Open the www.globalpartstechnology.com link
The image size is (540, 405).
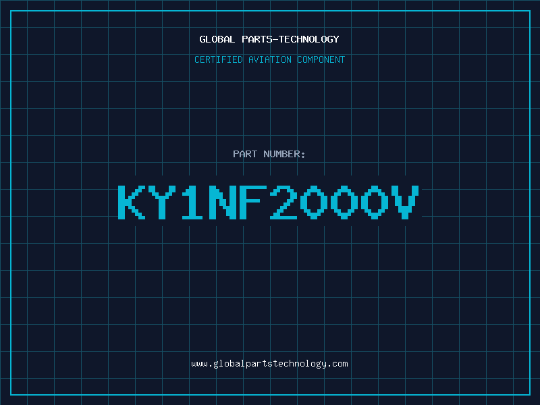(x=269, y=364)
